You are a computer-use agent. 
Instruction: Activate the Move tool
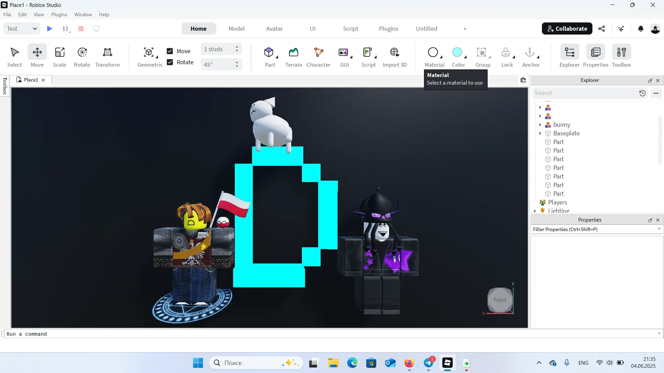click(37, 57)
